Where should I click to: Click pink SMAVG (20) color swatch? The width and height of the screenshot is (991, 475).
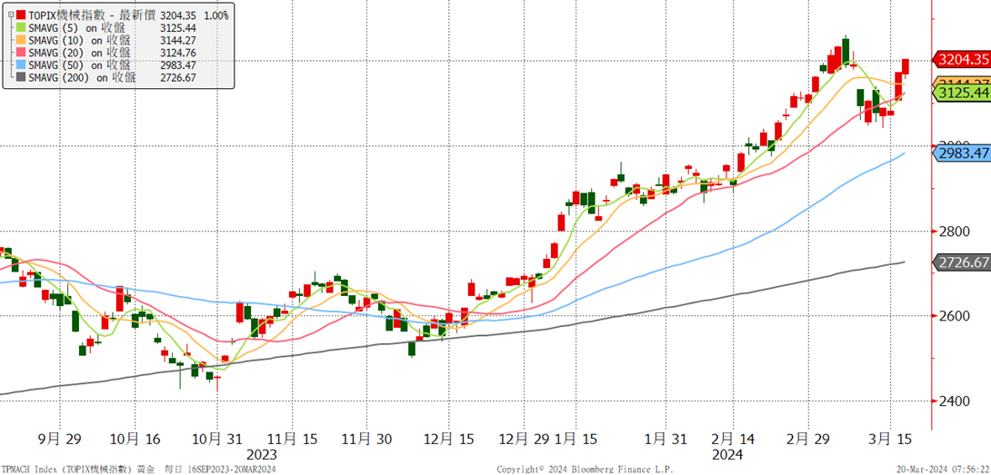20,53
